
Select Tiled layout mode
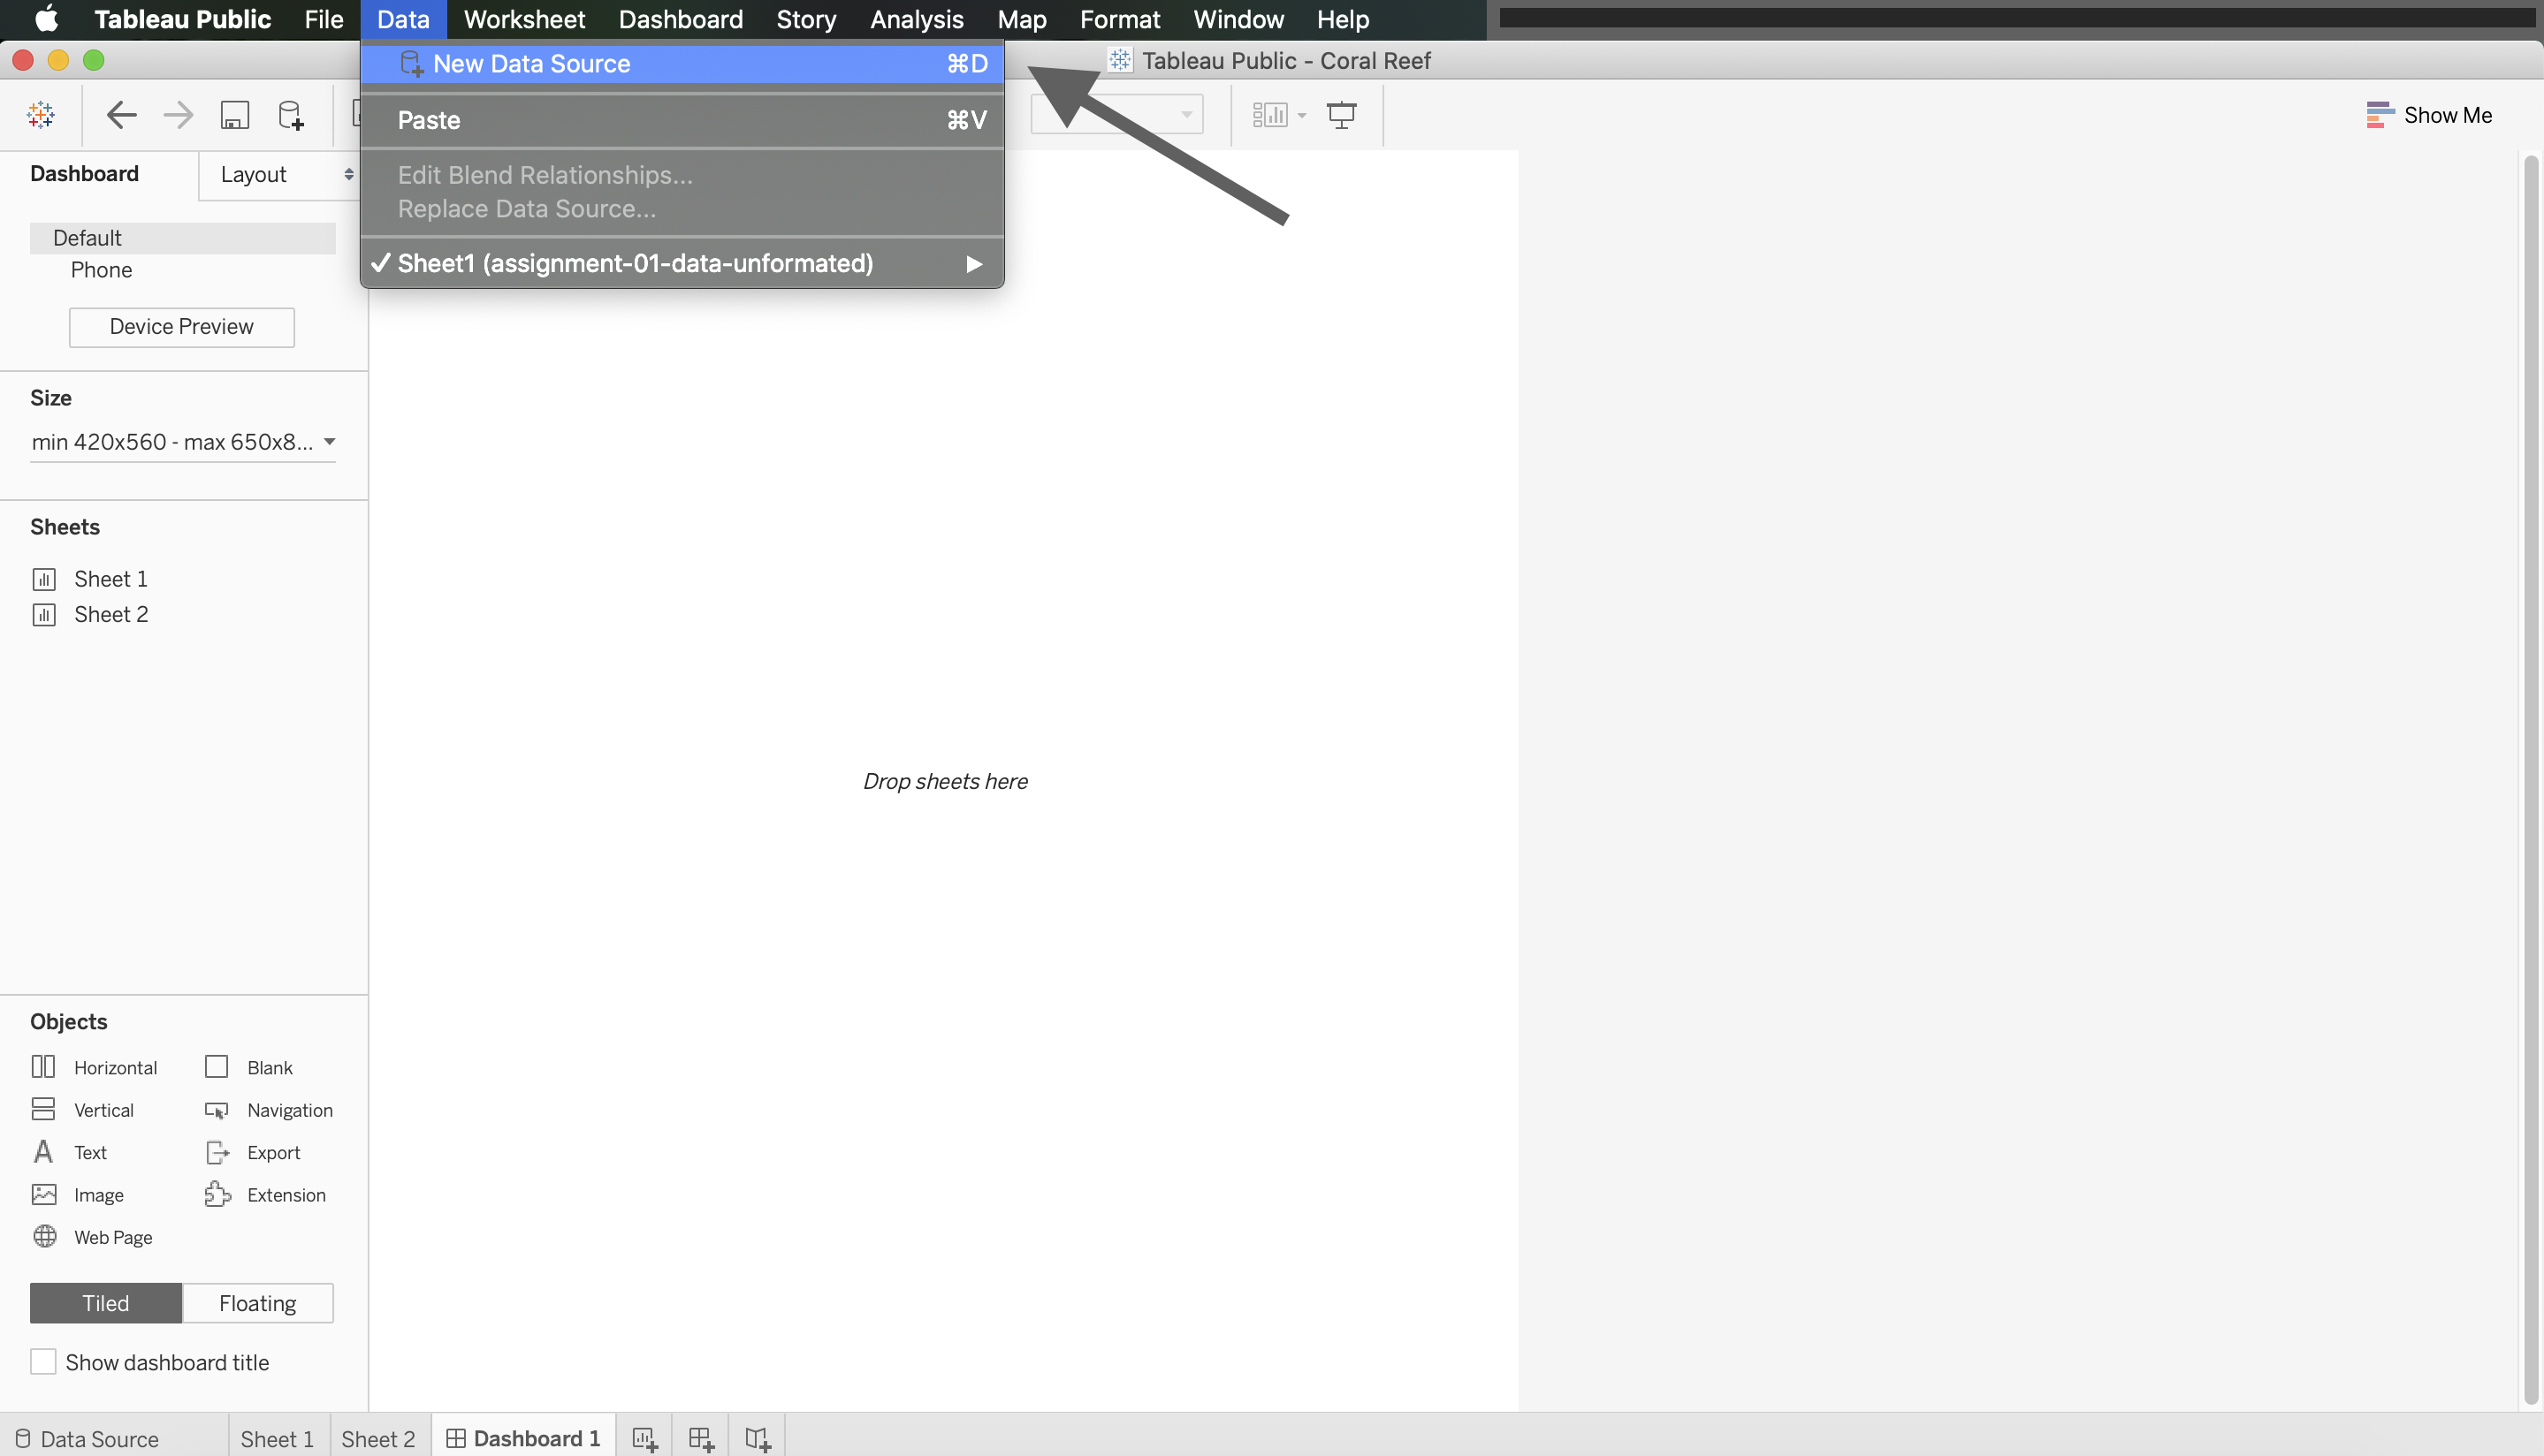[106, 1303]
